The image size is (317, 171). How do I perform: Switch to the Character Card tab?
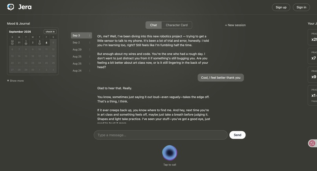177,25
